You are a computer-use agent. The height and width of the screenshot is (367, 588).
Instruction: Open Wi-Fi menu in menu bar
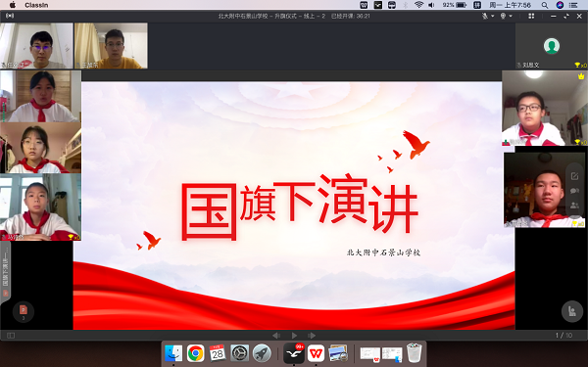[x=418, y=5]
